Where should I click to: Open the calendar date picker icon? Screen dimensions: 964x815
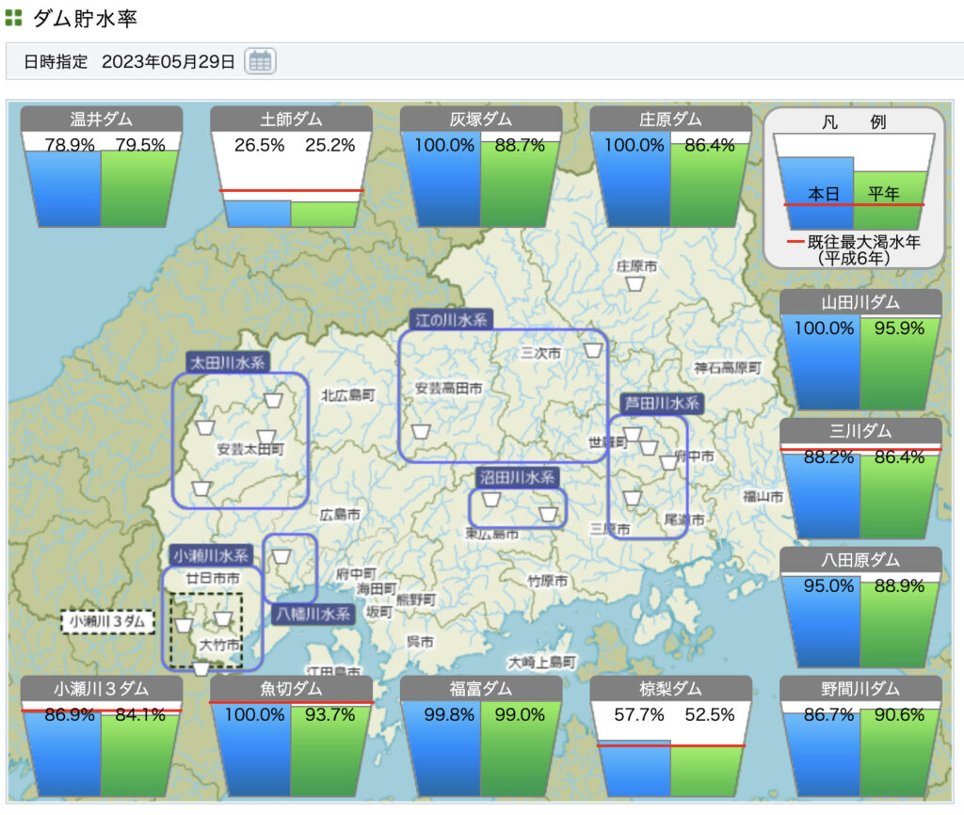coord(260,62)
